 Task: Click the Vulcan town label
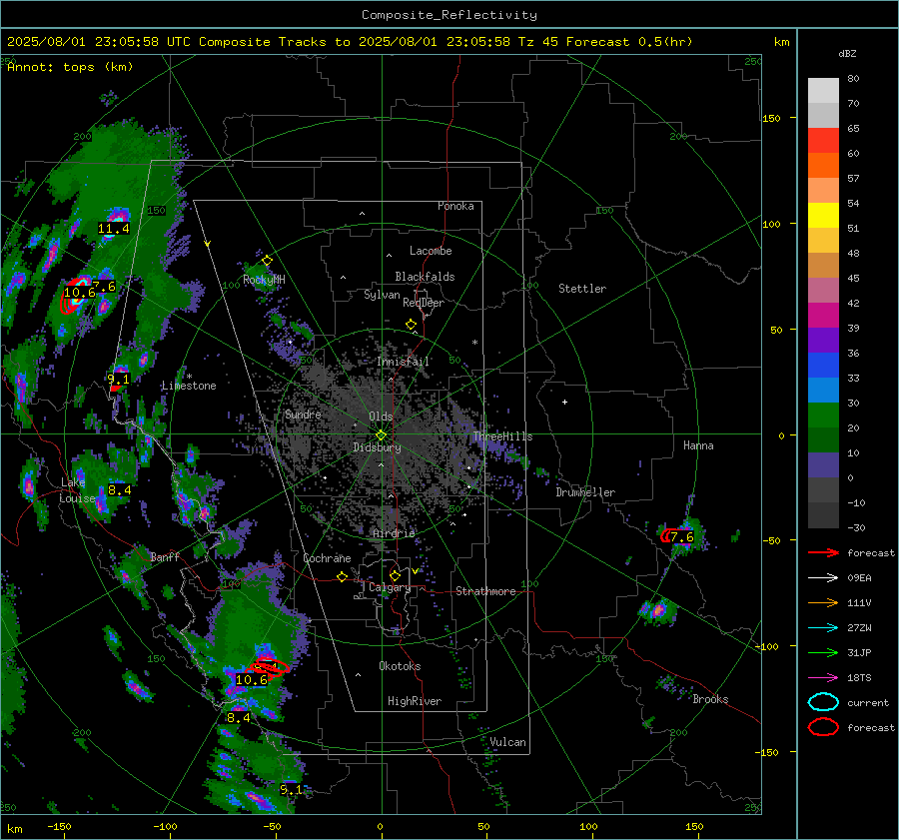coord(507,742)
